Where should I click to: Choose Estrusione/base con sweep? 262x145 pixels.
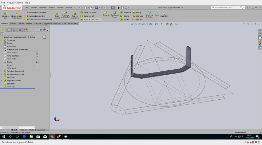tap(35, 12)
